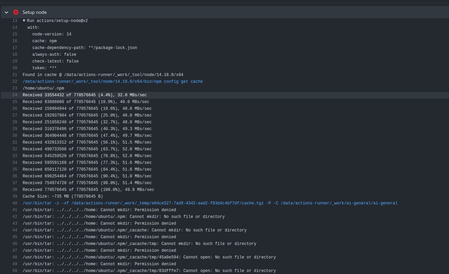Select the Setup node step title
This screenshot has height=274, width=449.
34,12
